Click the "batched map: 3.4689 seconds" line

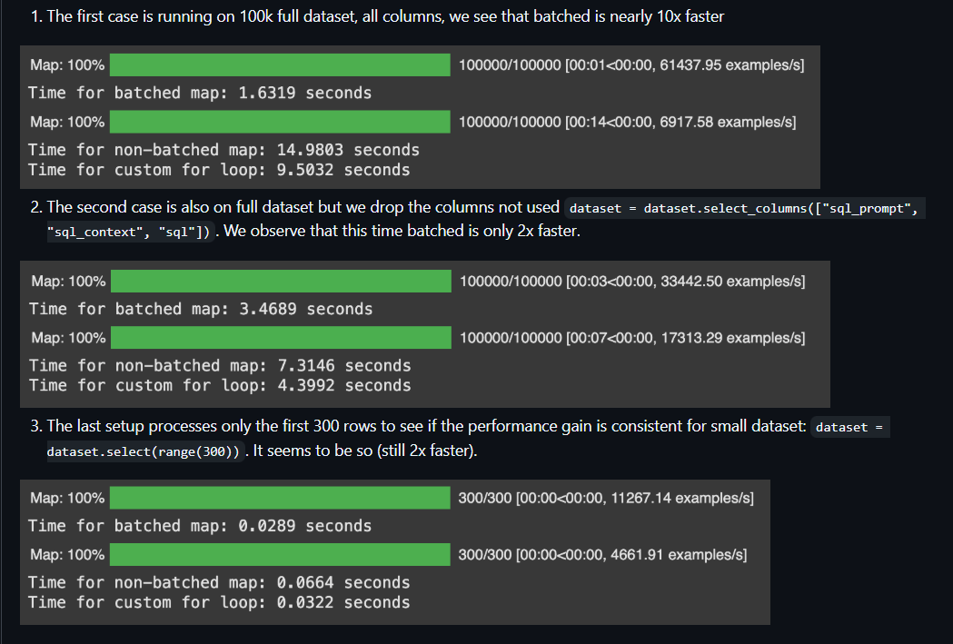[x=200, y=309]
